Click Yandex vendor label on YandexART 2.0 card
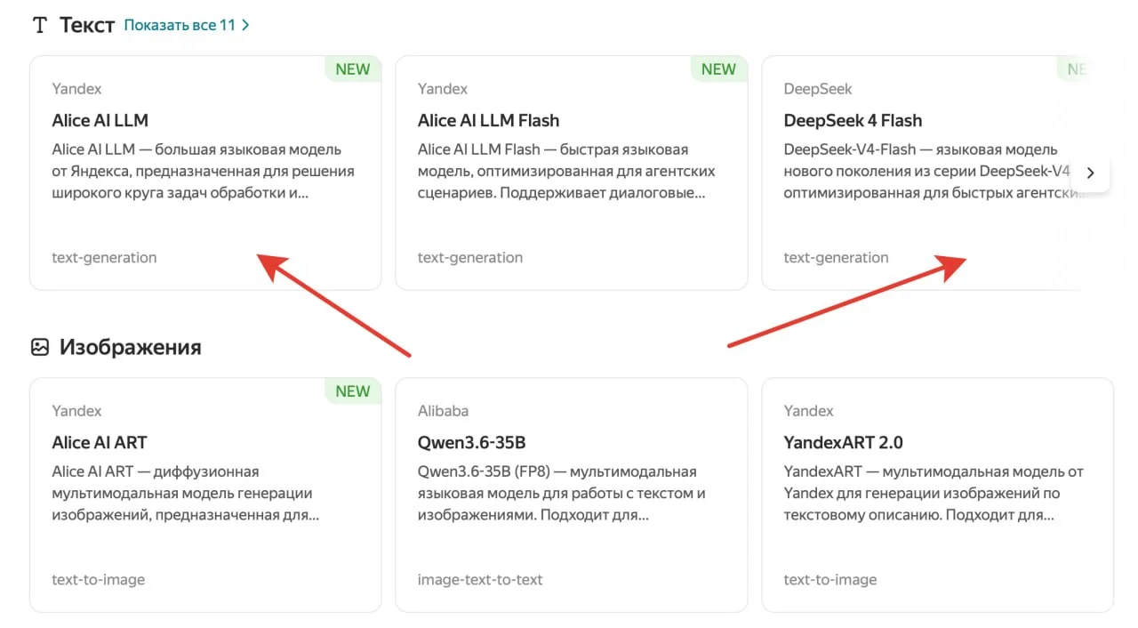Screen dimensions: 1138x628 click(x=809, y=411)
